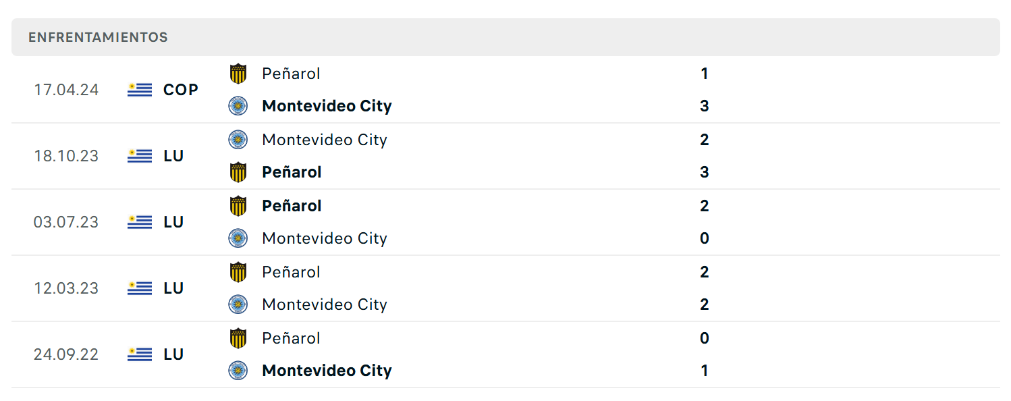Click Montevideo City crest in 18.10.23 match

click(x=238, y=140)
